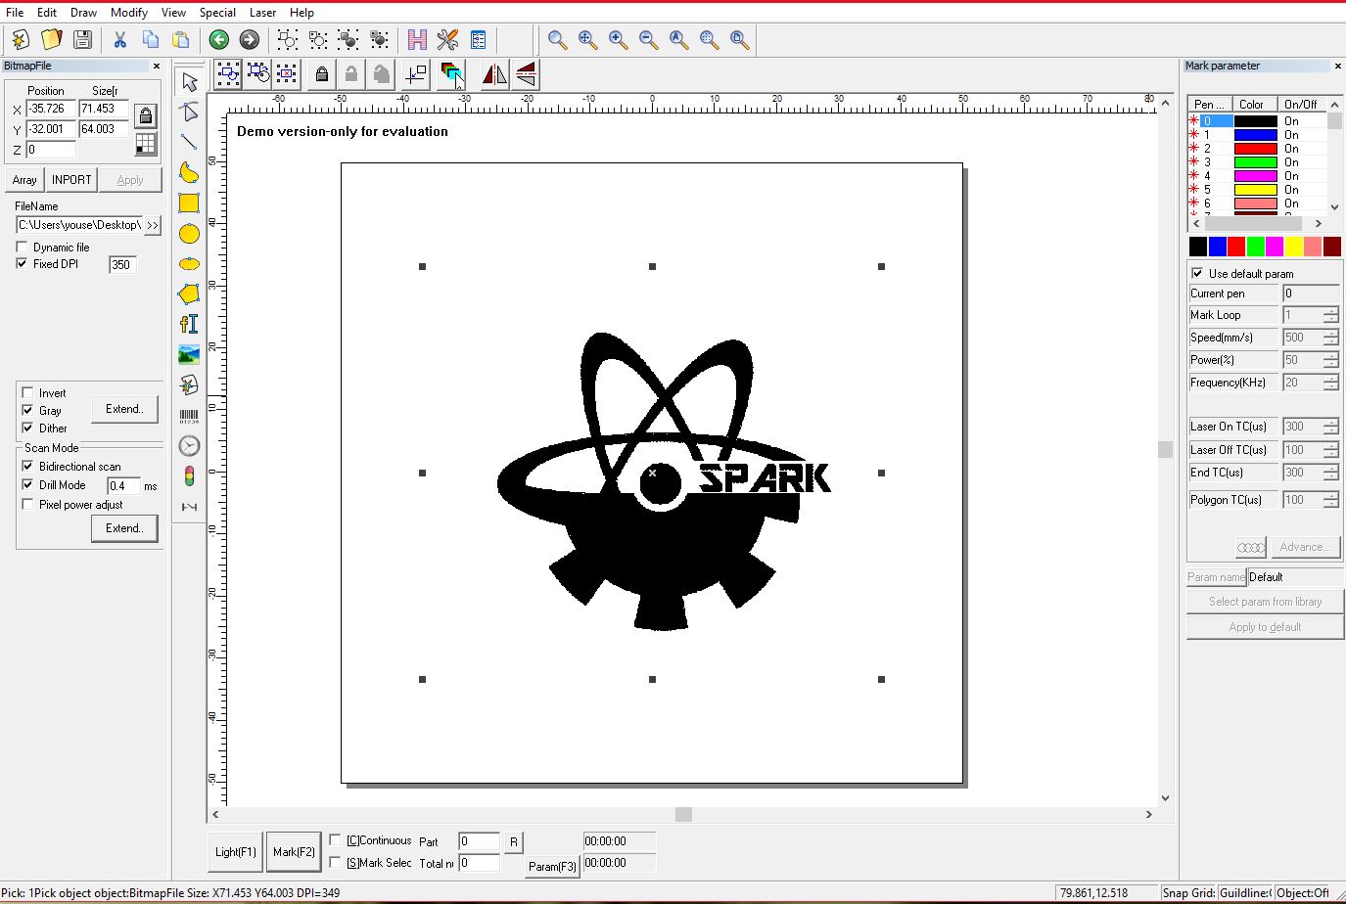Click the Light(F1) button
The image size is (1346, 904).
pyautogui.click(x=236, y=852)
